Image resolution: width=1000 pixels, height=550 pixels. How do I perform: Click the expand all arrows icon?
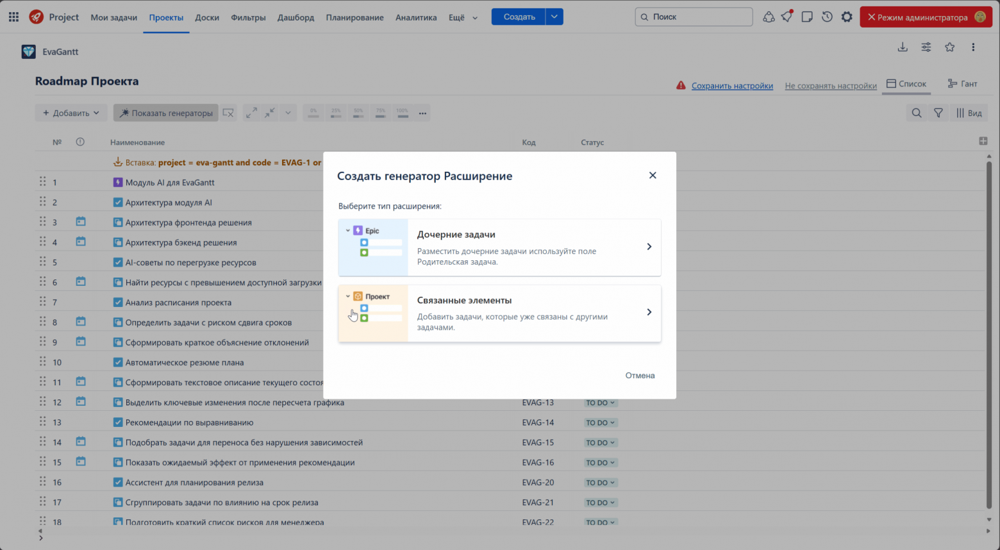(251, 113)
